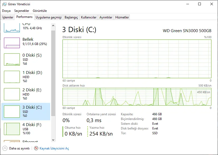Click the sidebar scroll down arrow
218x155 pixels.
(x=53, y=140)
